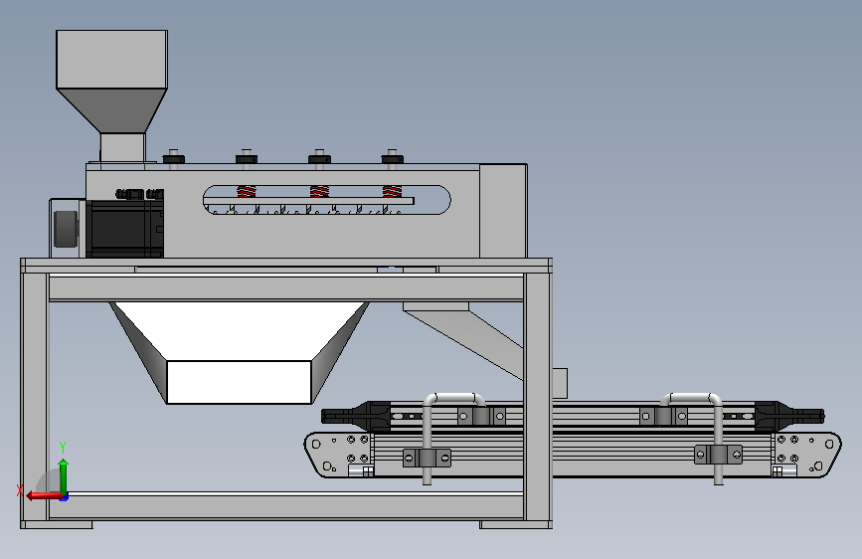The image size is (862, 559).
Task: Pick the rightmost red spring
Action: click(x=392, y=191)
